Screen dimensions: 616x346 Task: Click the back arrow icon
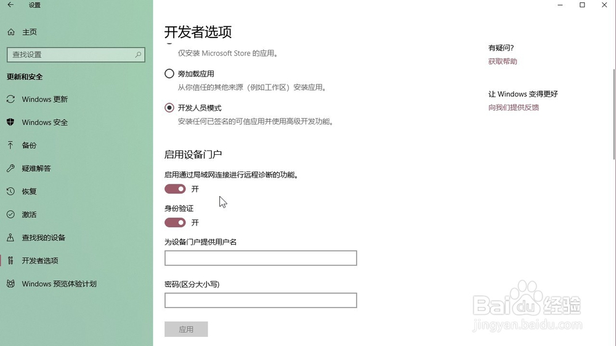[x=10, y=5]
